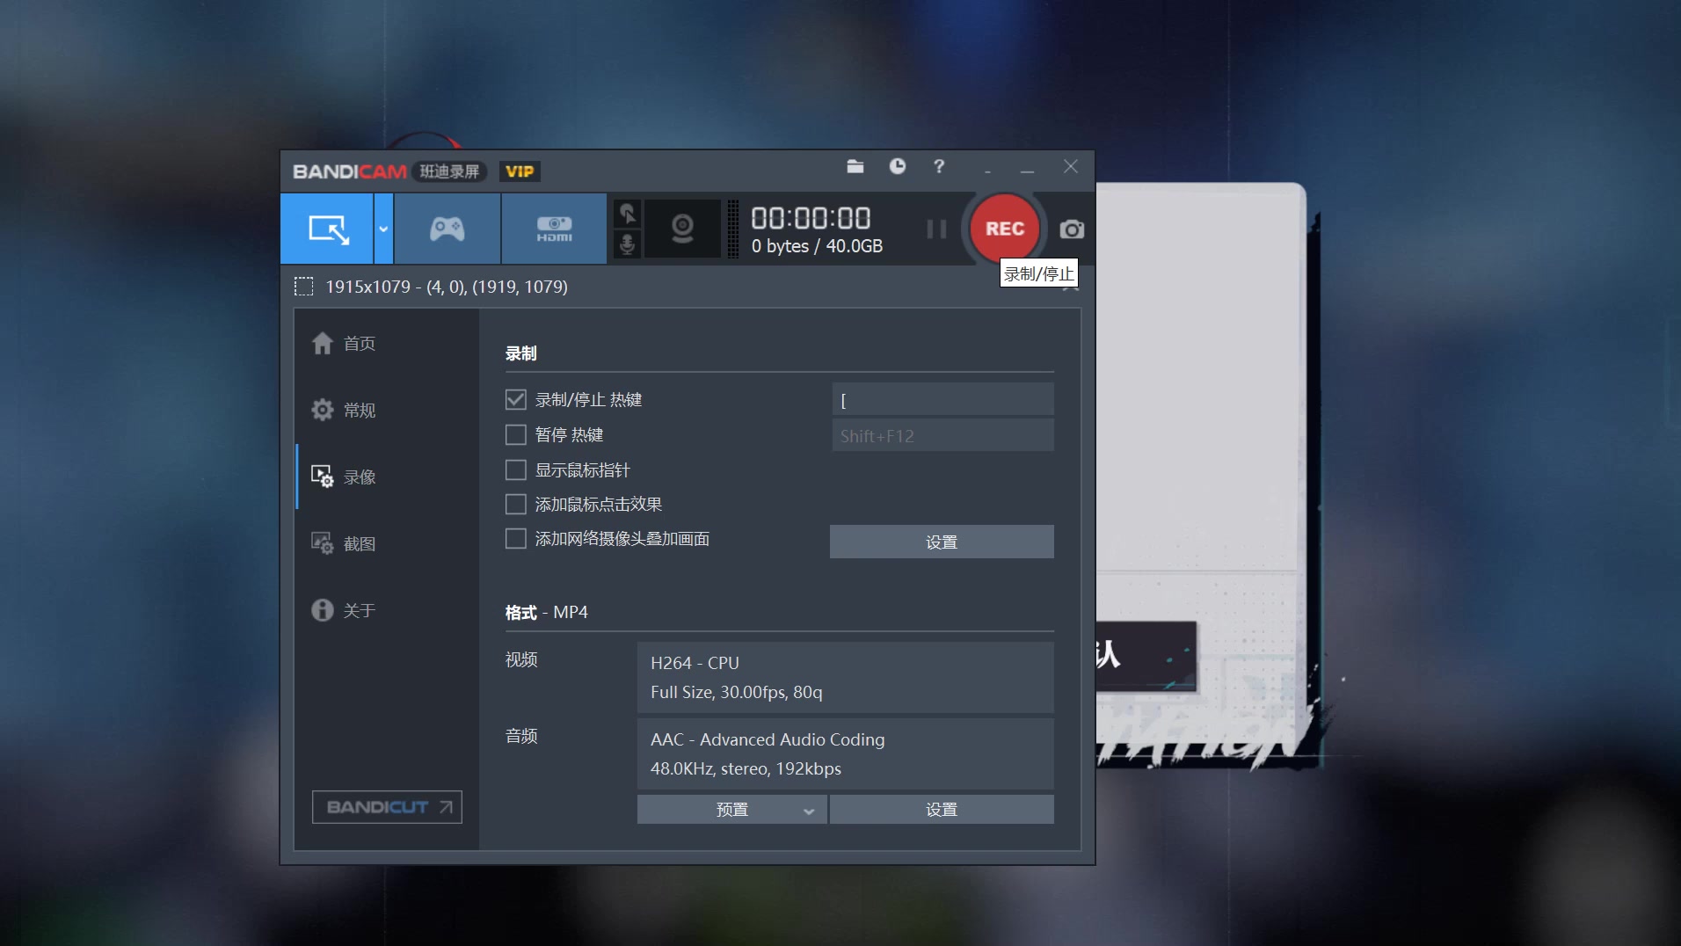This screenshot has height=946, width=1681.
Task: Toggle the mouse cursor effect icon
Action: tap(627, 214)
